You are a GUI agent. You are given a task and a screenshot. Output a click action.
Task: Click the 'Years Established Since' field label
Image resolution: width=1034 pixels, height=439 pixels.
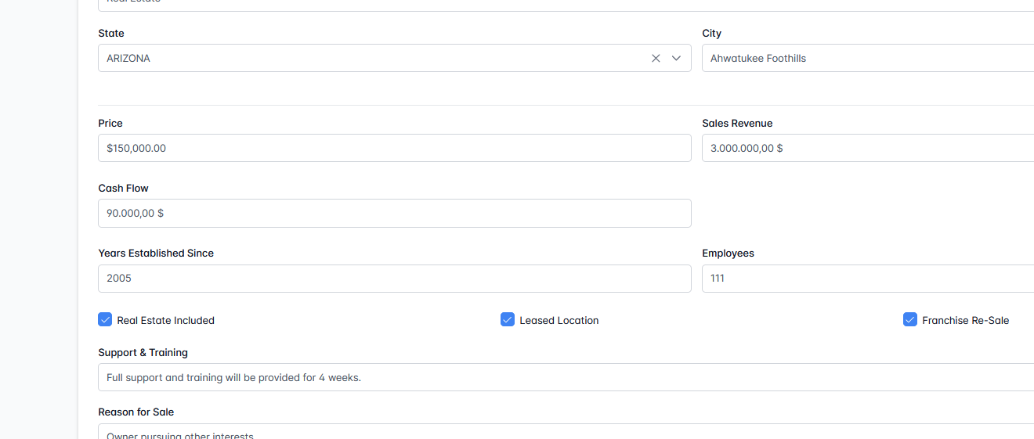(x=156, y=253)
